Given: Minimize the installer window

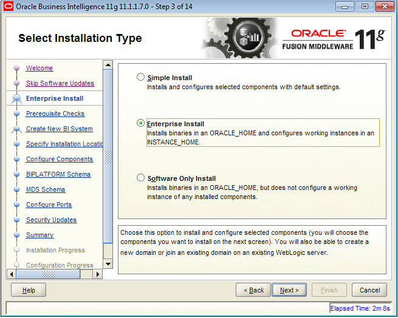Looking at the screenshot, I should (x=345, y=6).
